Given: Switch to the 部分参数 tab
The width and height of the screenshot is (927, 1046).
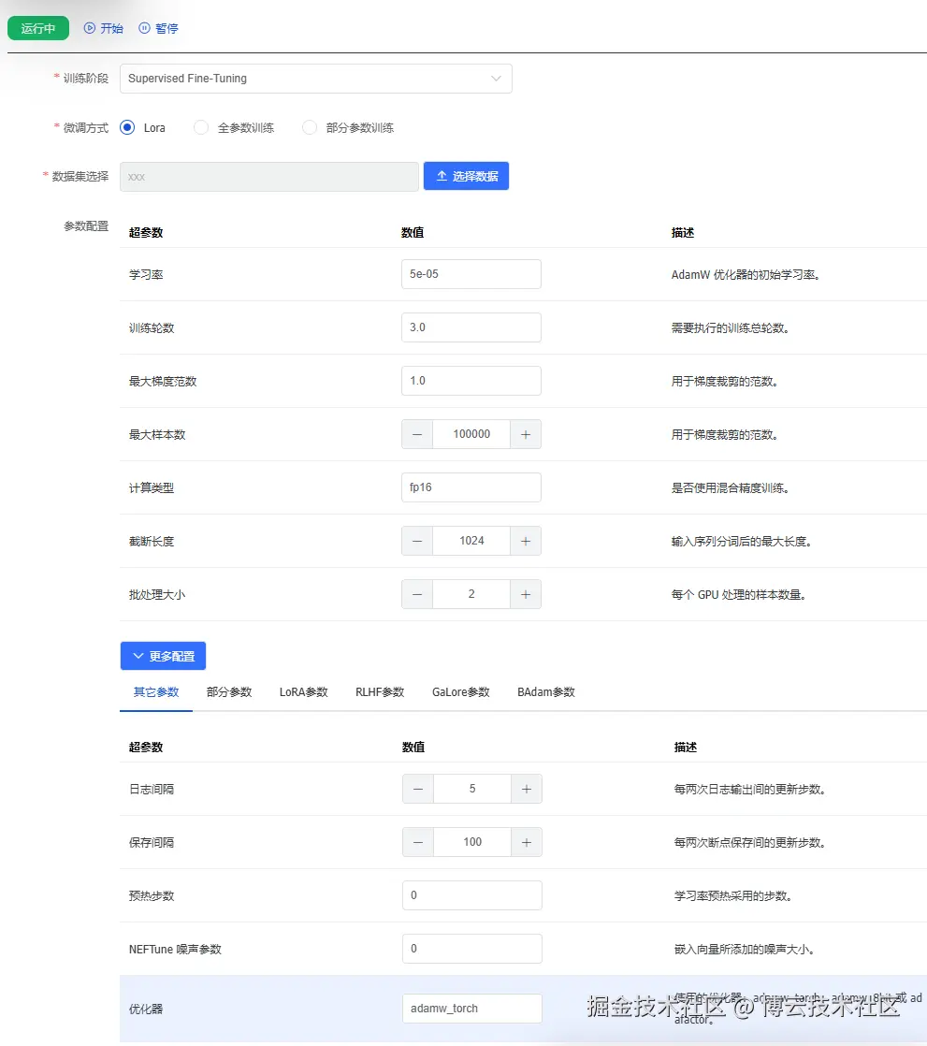Looking at the screenshot, I should click(229, 692).
